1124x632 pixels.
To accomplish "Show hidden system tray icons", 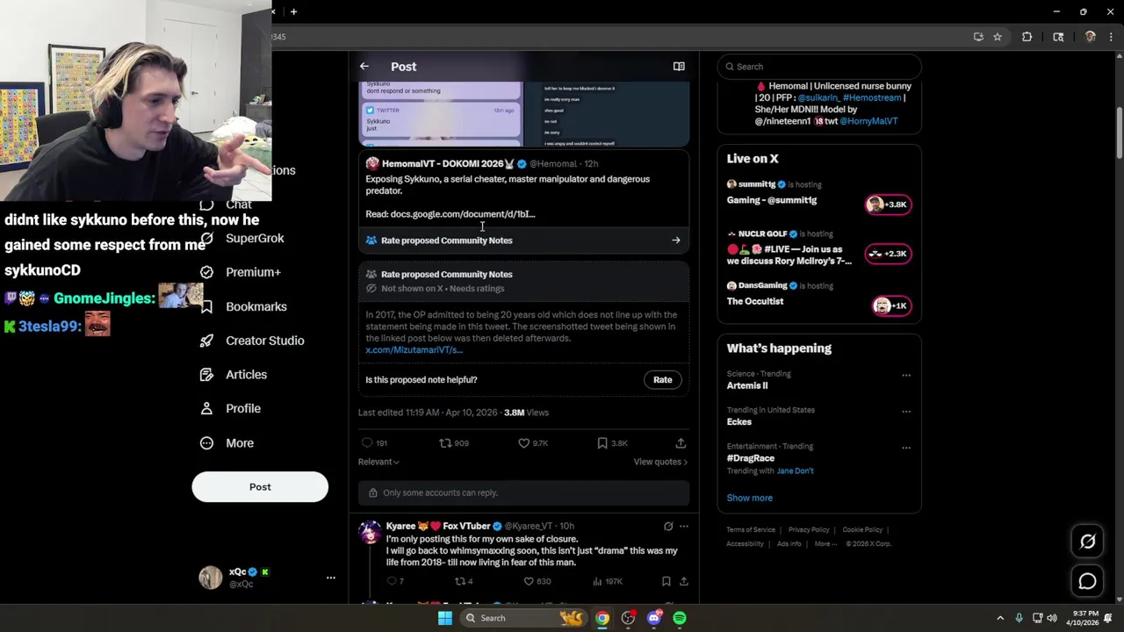I will 1000,618.
